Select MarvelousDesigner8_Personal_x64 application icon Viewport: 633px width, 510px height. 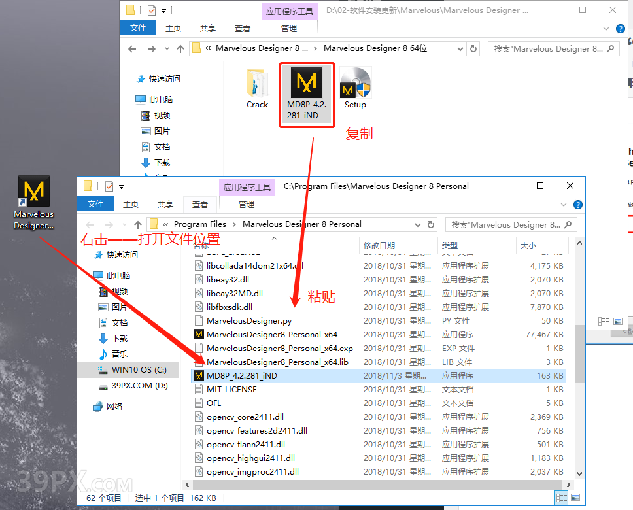(199, 334)
